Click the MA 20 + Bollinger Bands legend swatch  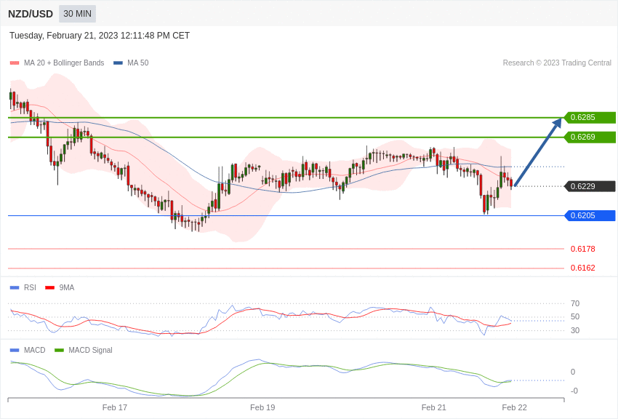15,63
